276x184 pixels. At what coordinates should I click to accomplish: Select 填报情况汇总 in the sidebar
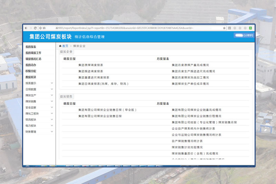coord(33,59)
